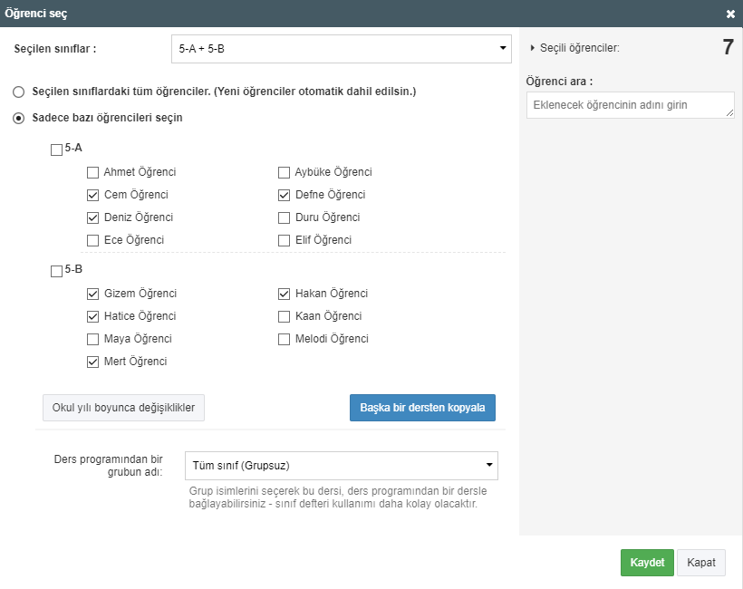Check the 5-A class checkbox

tap(56, 150)
